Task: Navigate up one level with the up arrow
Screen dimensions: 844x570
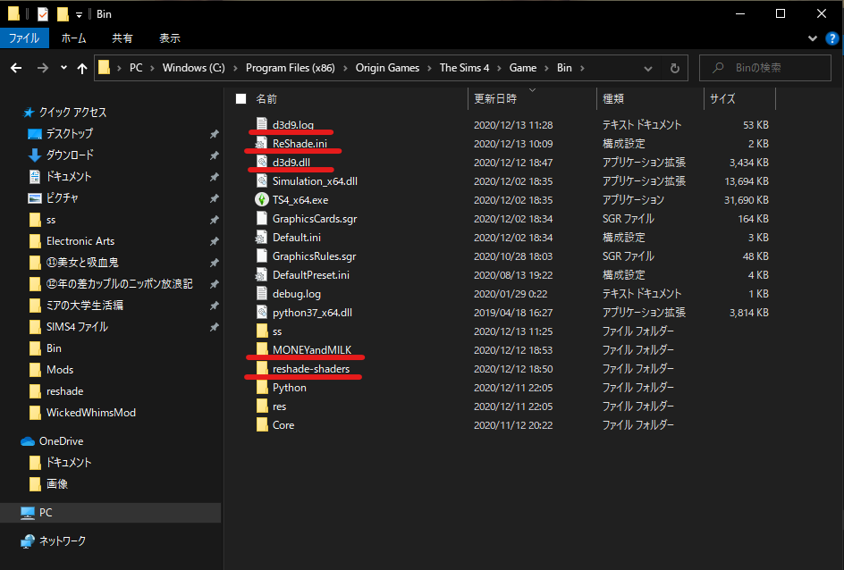Action: coord(81,67)
